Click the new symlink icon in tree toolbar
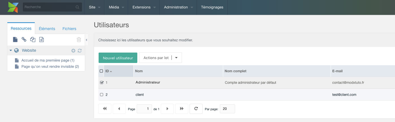This screenshot has width=395, height=122. click(x=33, y=40)
